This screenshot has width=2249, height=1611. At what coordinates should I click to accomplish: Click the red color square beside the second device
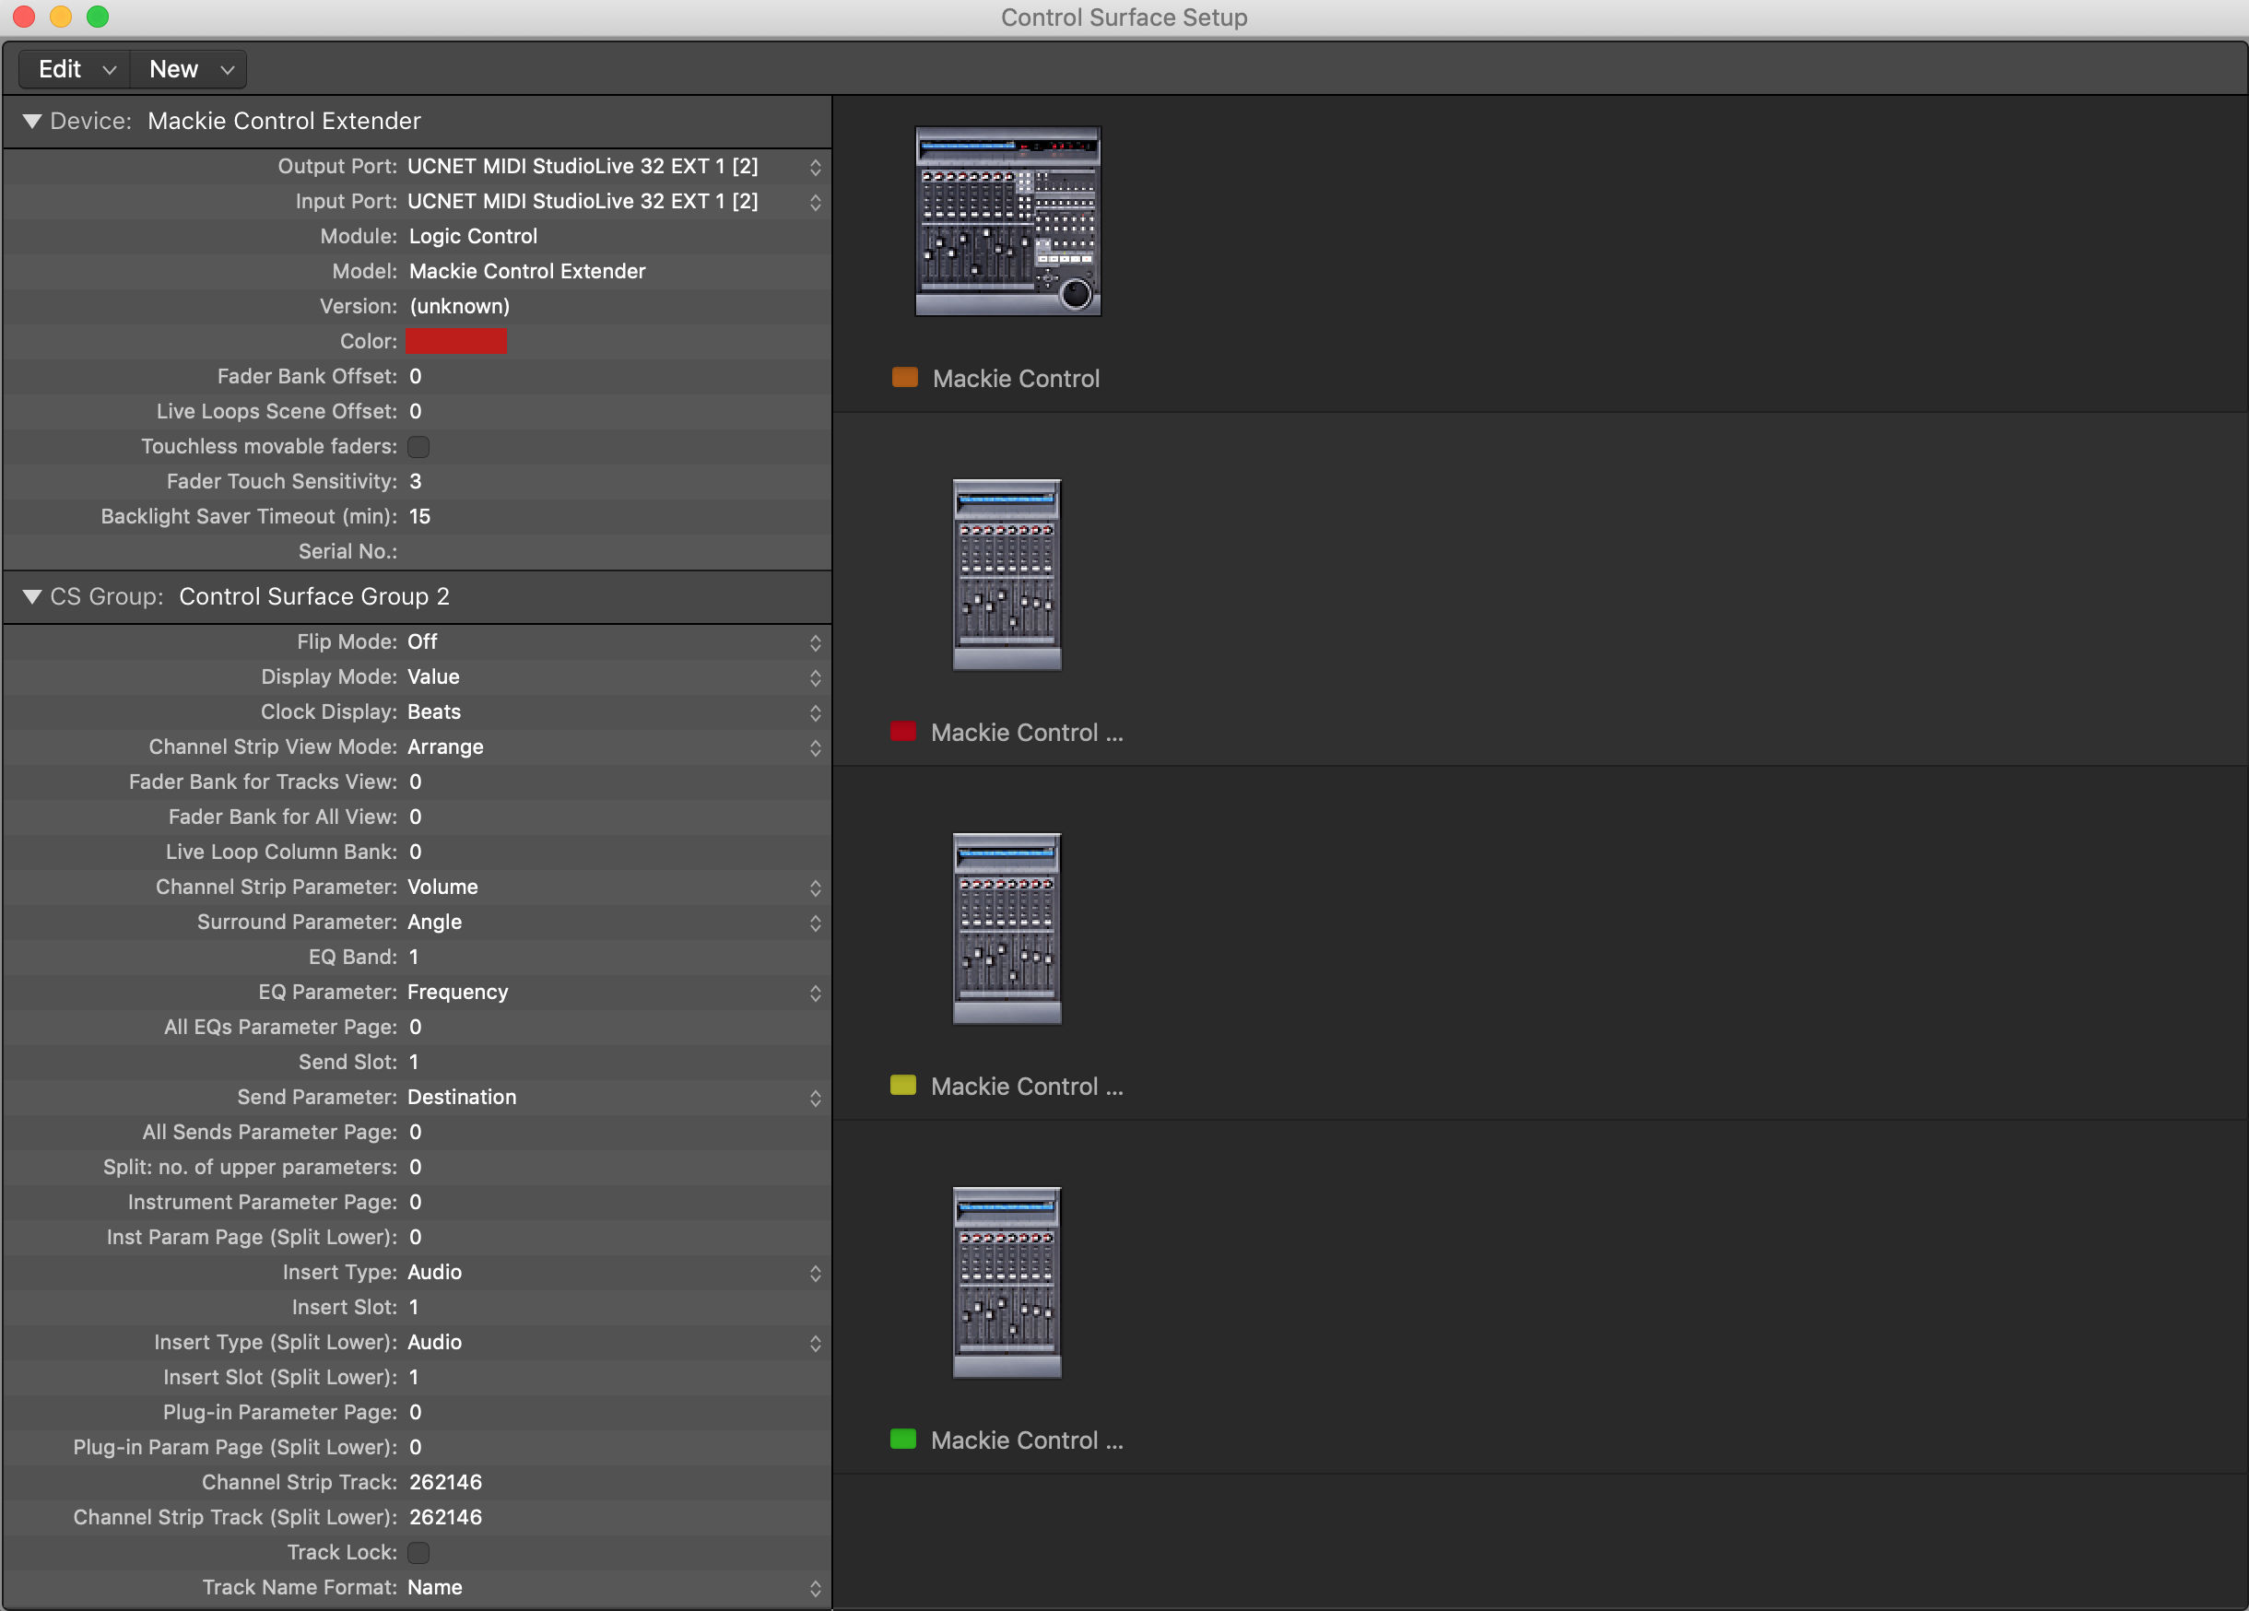point(903,732)
